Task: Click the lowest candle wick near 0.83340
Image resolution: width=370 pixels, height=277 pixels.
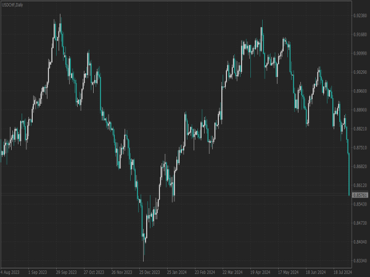Action: (144, 254)
